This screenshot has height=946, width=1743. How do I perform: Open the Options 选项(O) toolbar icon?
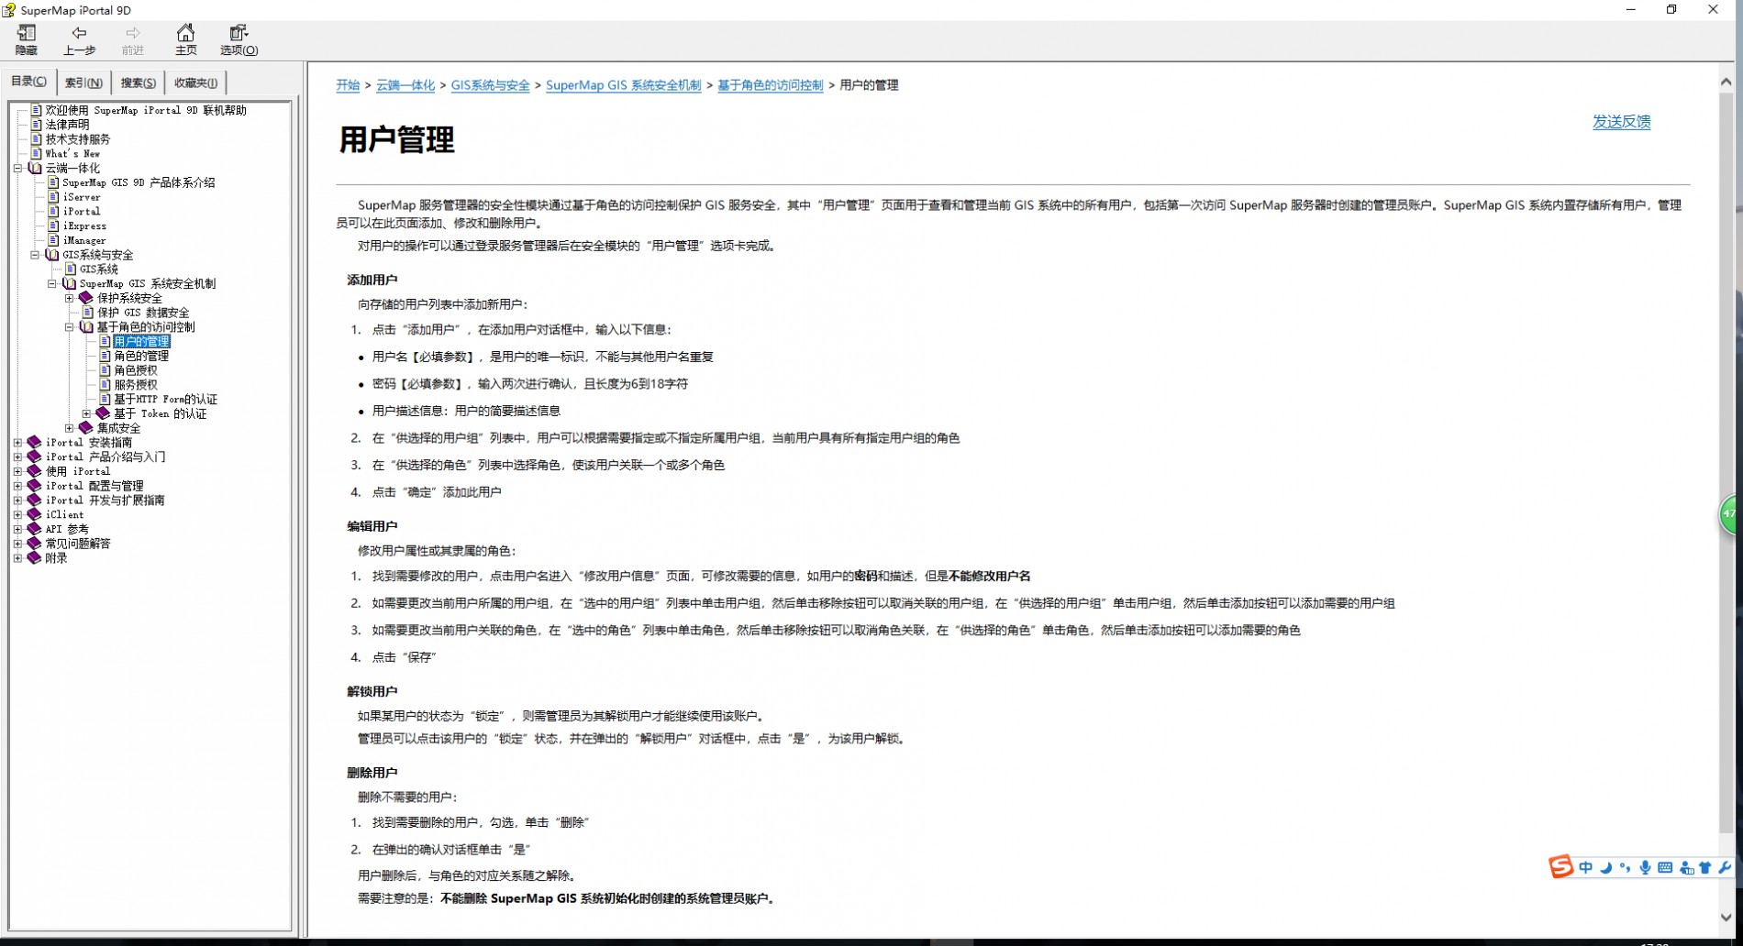(239, 40)
